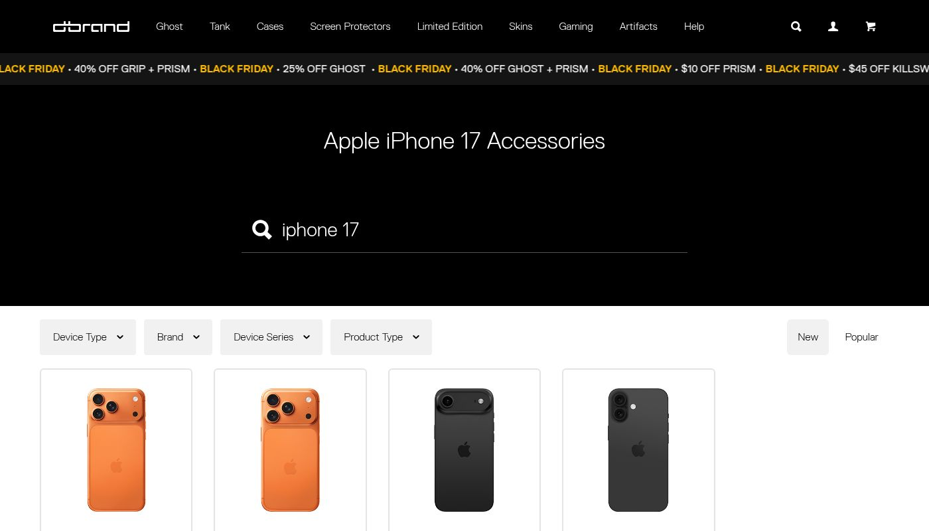The width and height of the screenshot is (929, 531).
Task: Open the Ghost menu item
Action: 169,27
